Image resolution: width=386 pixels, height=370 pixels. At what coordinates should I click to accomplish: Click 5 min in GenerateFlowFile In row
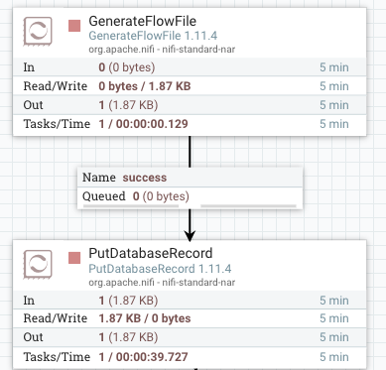click(x=334, y=67)
